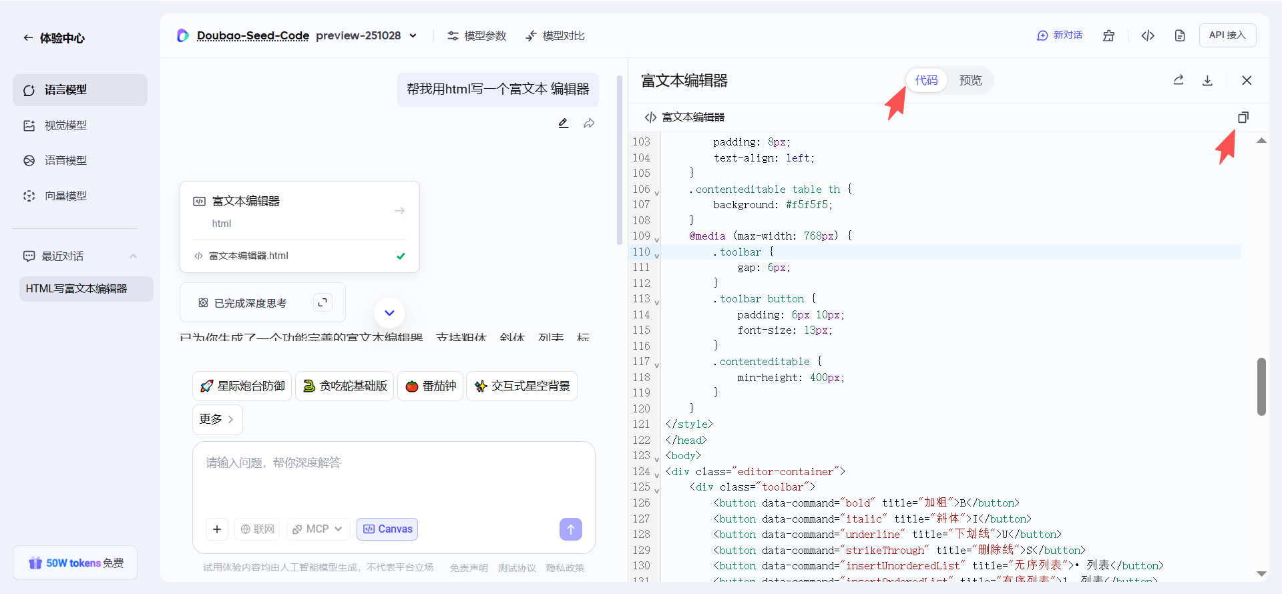Click the code editor vertical scrollbar thumb
Screen dimensions: 1282x594
click(1261, 386)
